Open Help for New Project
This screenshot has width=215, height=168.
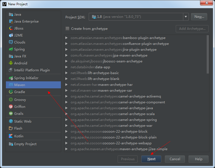coord(199,159)
